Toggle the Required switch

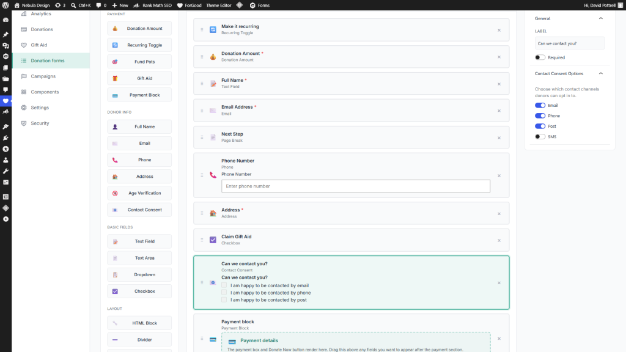pyautogui.click(x=540, y=57)
